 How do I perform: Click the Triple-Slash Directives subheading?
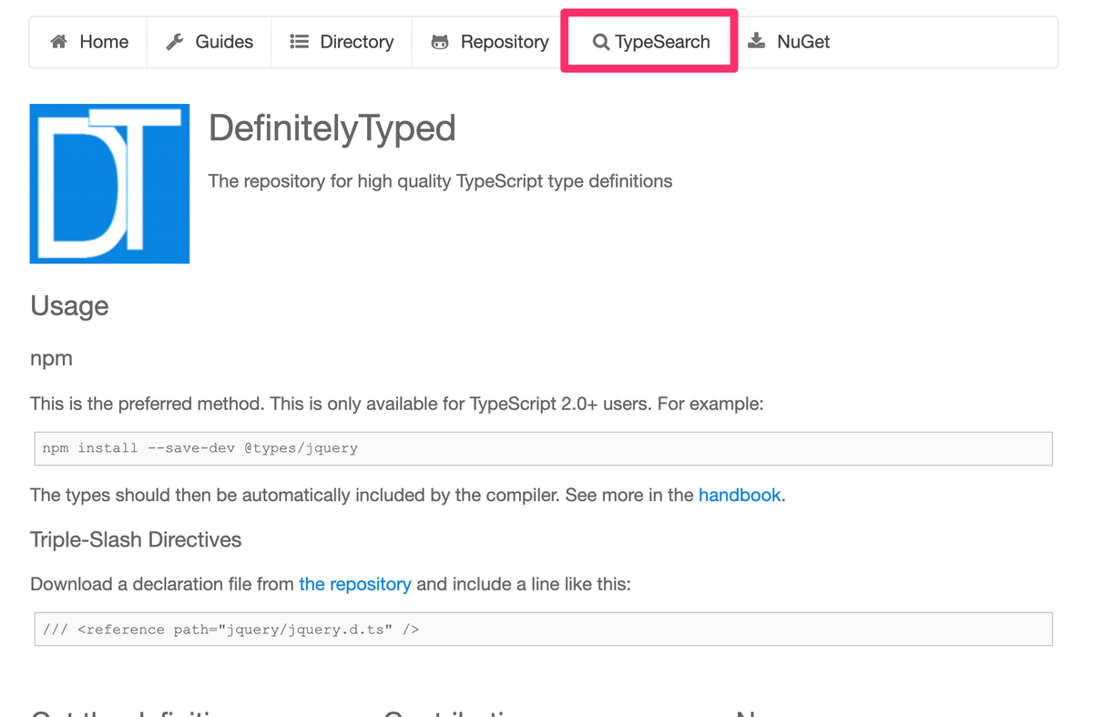tap(136, 539)
